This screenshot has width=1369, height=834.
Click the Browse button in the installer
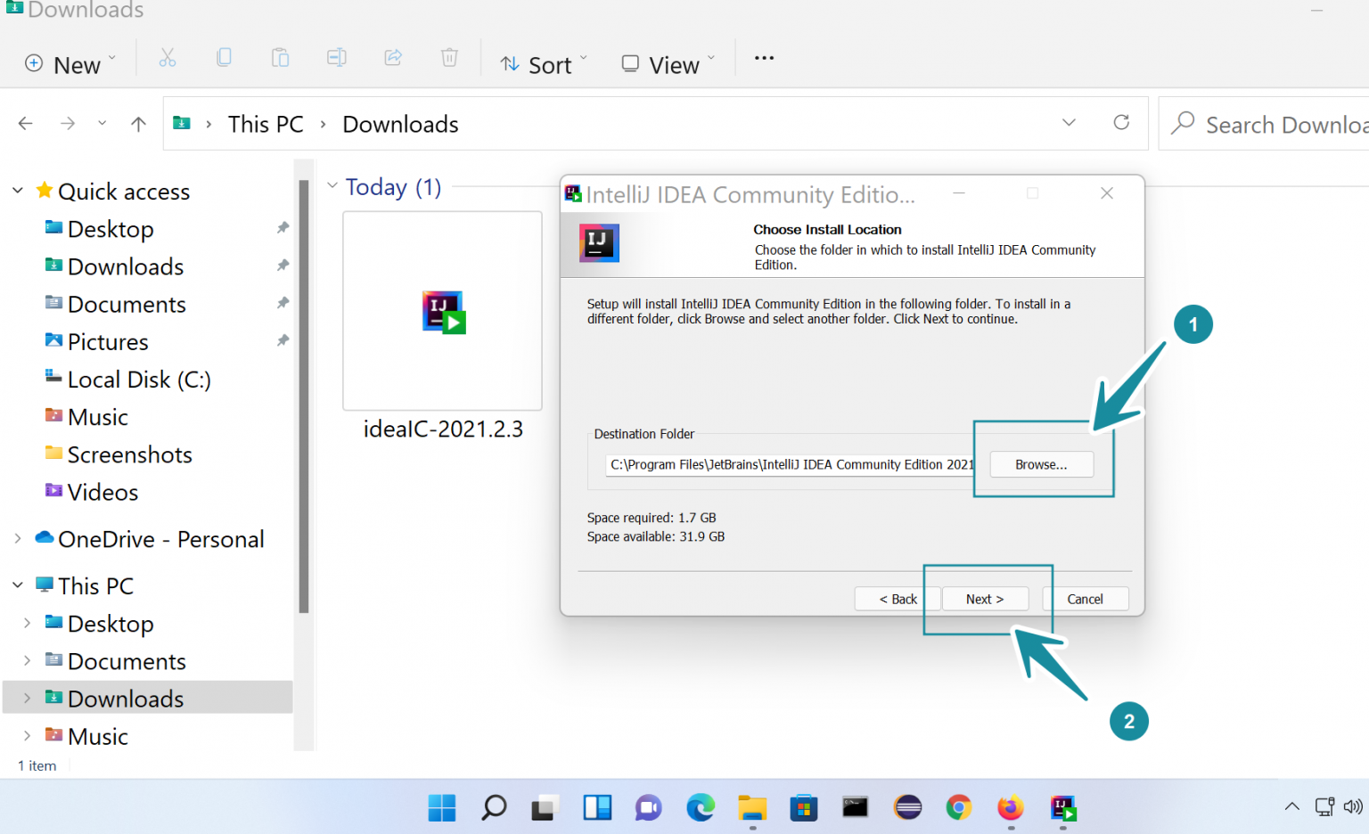click(1041, 464)
